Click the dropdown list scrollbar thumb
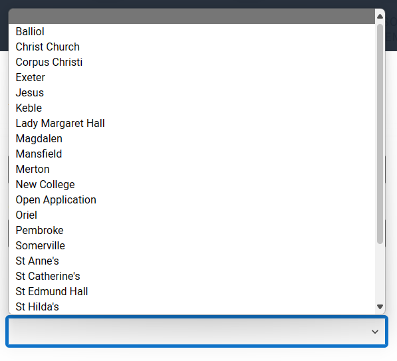397x361 pixels. (x=380, y=134)
